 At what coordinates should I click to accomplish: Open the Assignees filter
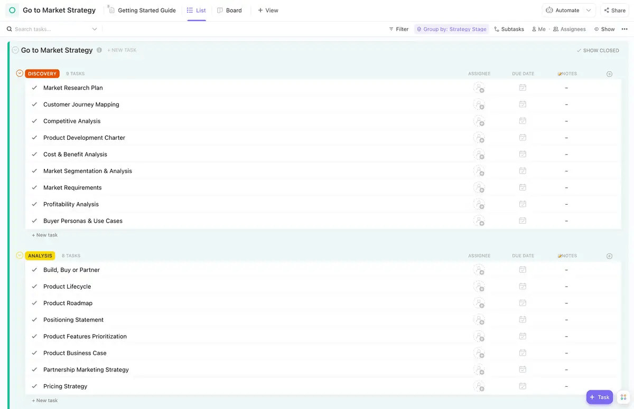569,29
